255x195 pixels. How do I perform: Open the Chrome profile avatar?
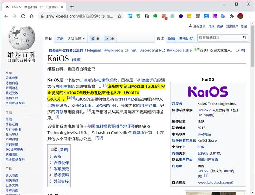pos(240,16)
